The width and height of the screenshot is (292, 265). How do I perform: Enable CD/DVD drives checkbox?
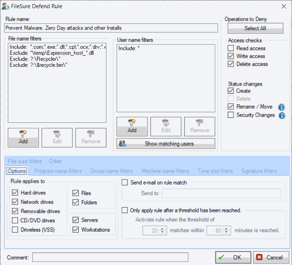(15, 220)
